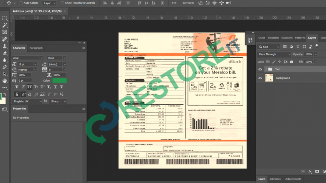This screenshot has width=326, height=183.
Task: Click the 3D roll mode icon
Action: pyautogui.click(x=208, y=3)
